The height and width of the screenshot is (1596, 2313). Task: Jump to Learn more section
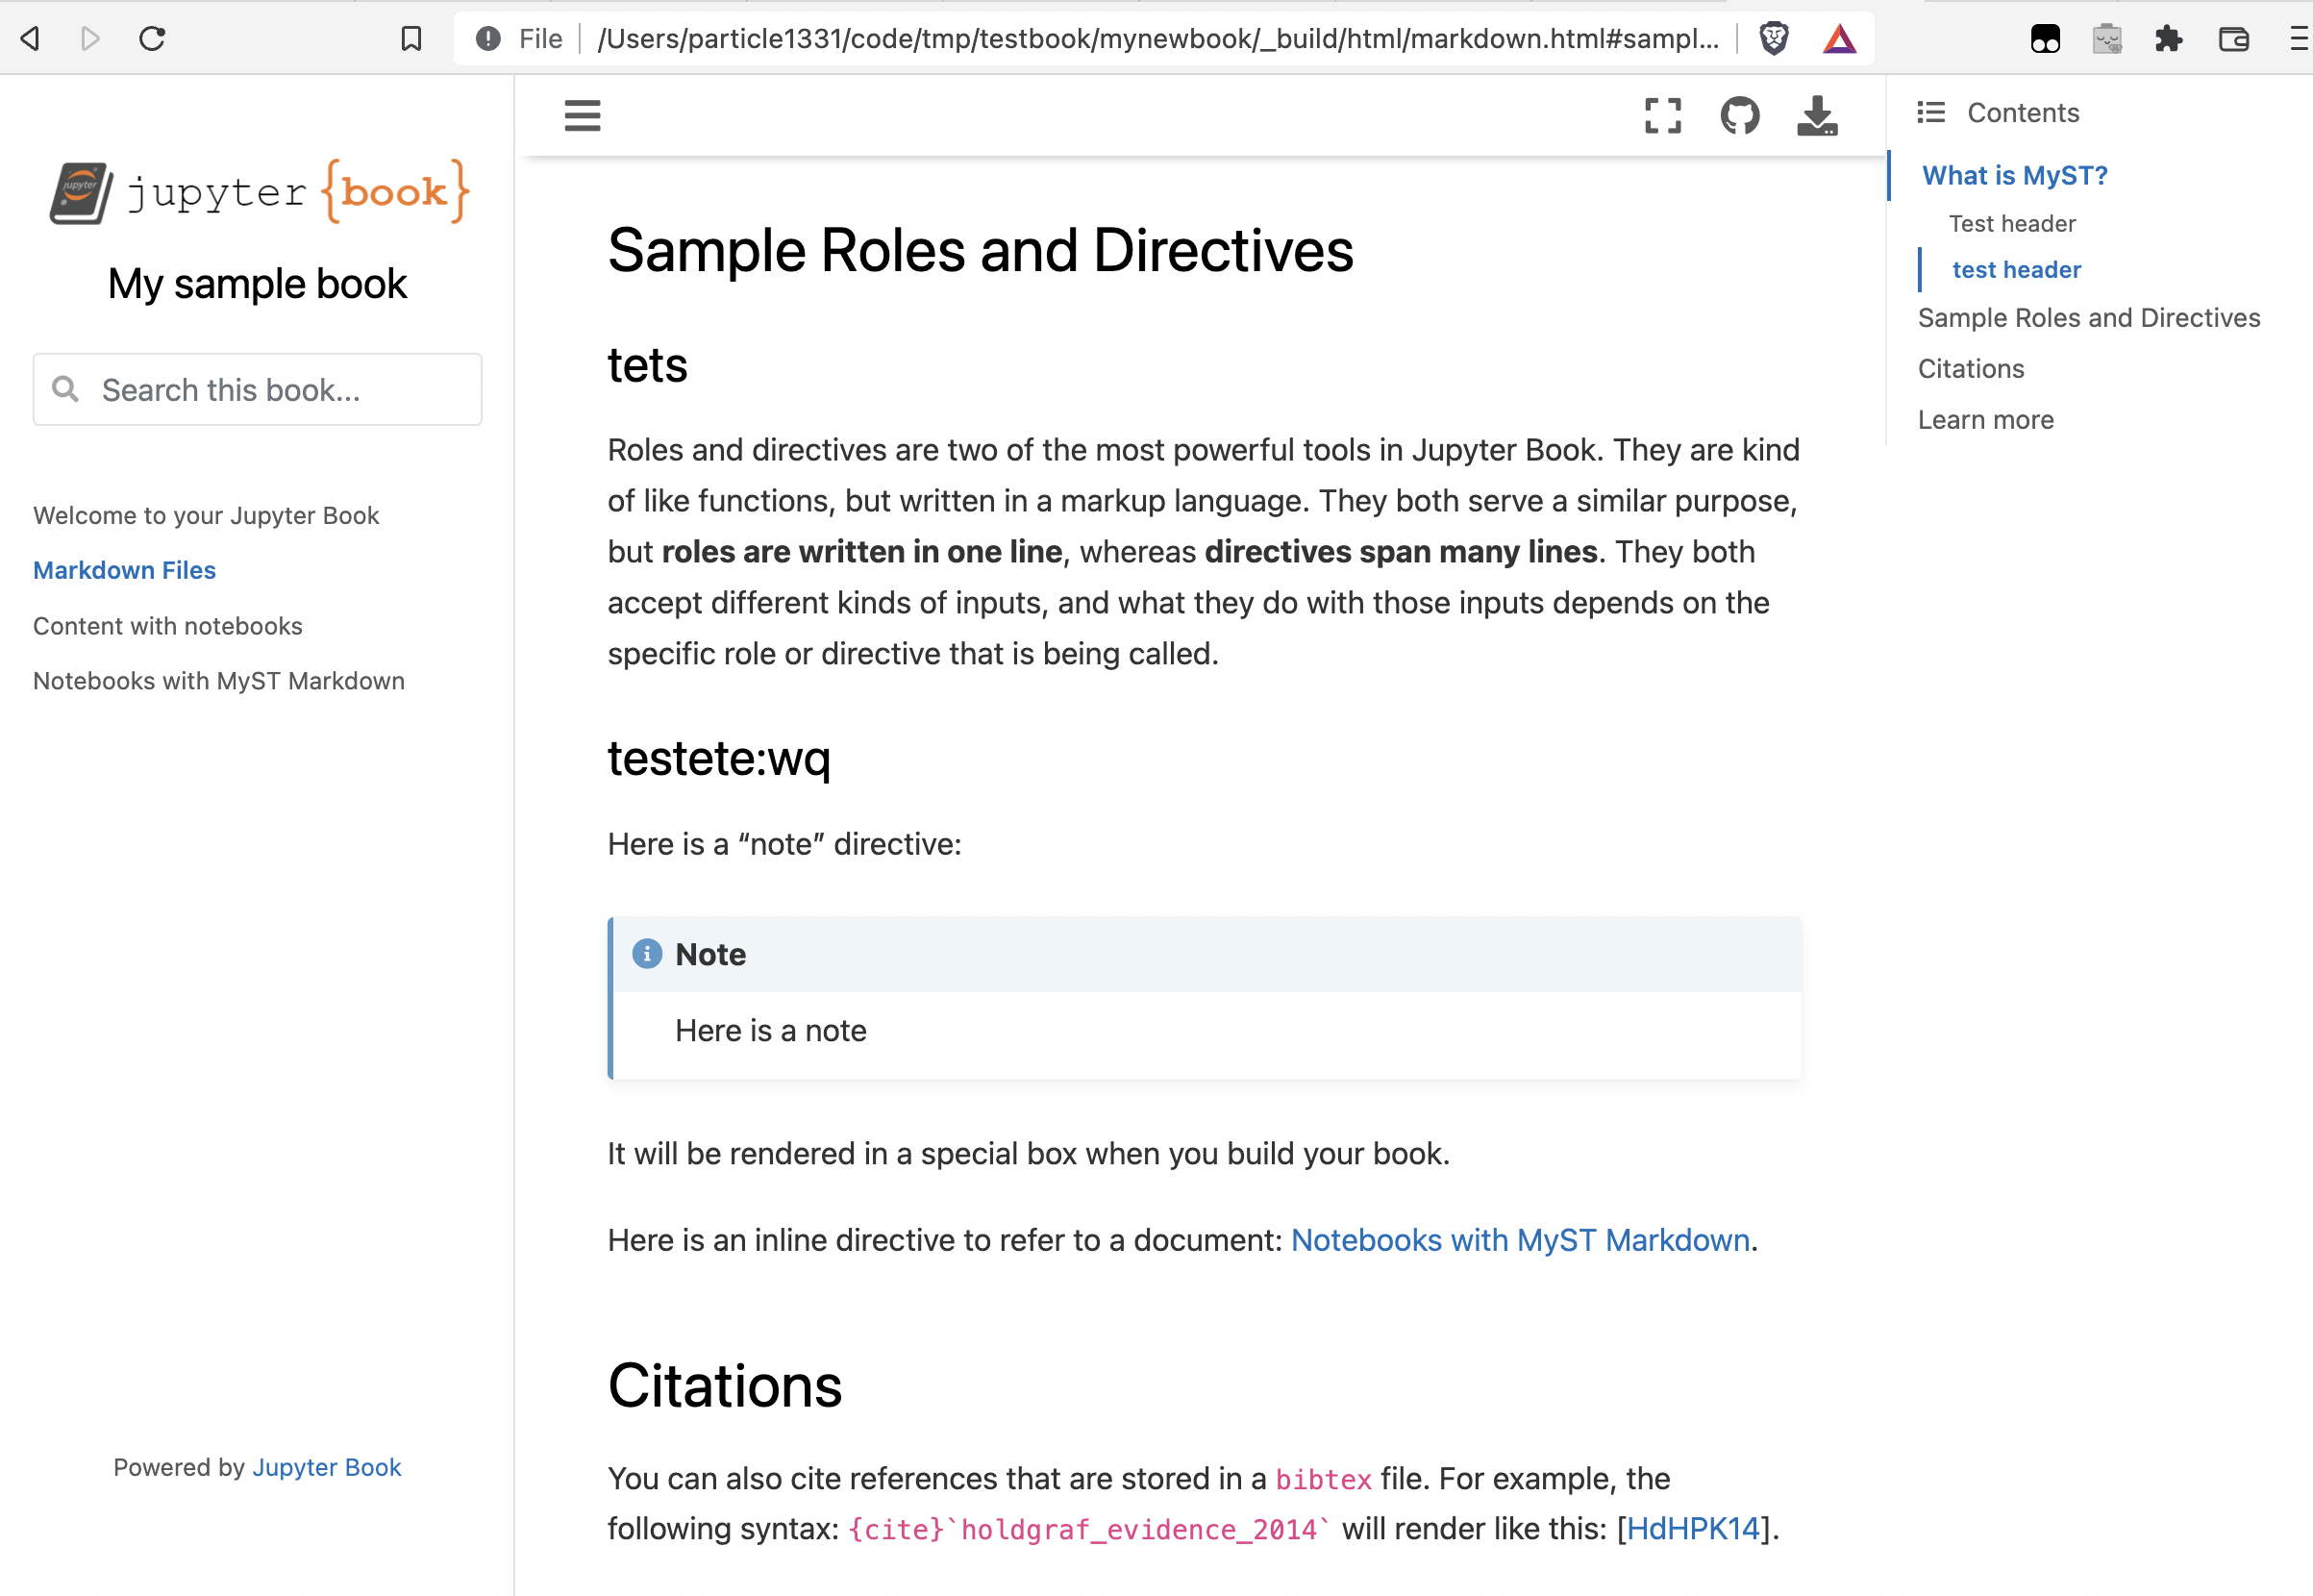pyautogui.click(x=1985, y=420)
